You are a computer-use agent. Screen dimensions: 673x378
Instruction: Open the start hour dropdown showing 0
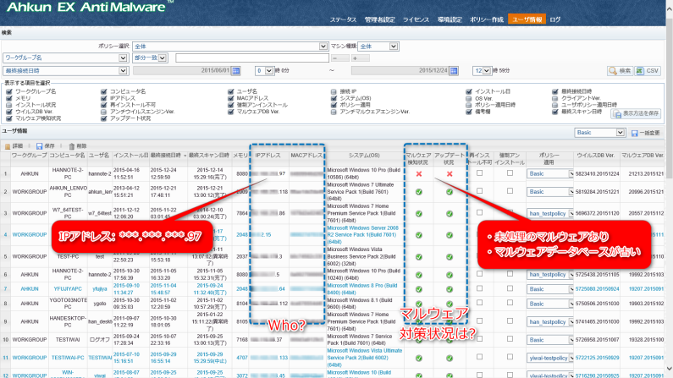coord(264,71)
